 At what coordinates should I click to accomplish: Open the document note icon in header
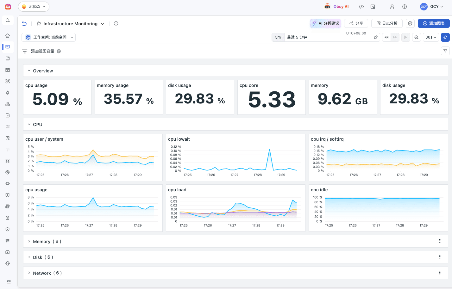[373, 7]
